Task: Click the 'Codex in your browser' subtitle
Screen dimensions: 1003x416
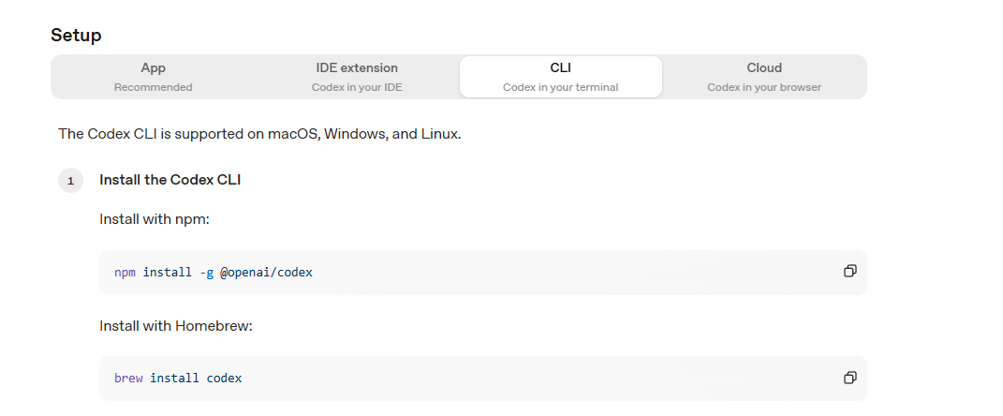Action: (x=764, y=88)
